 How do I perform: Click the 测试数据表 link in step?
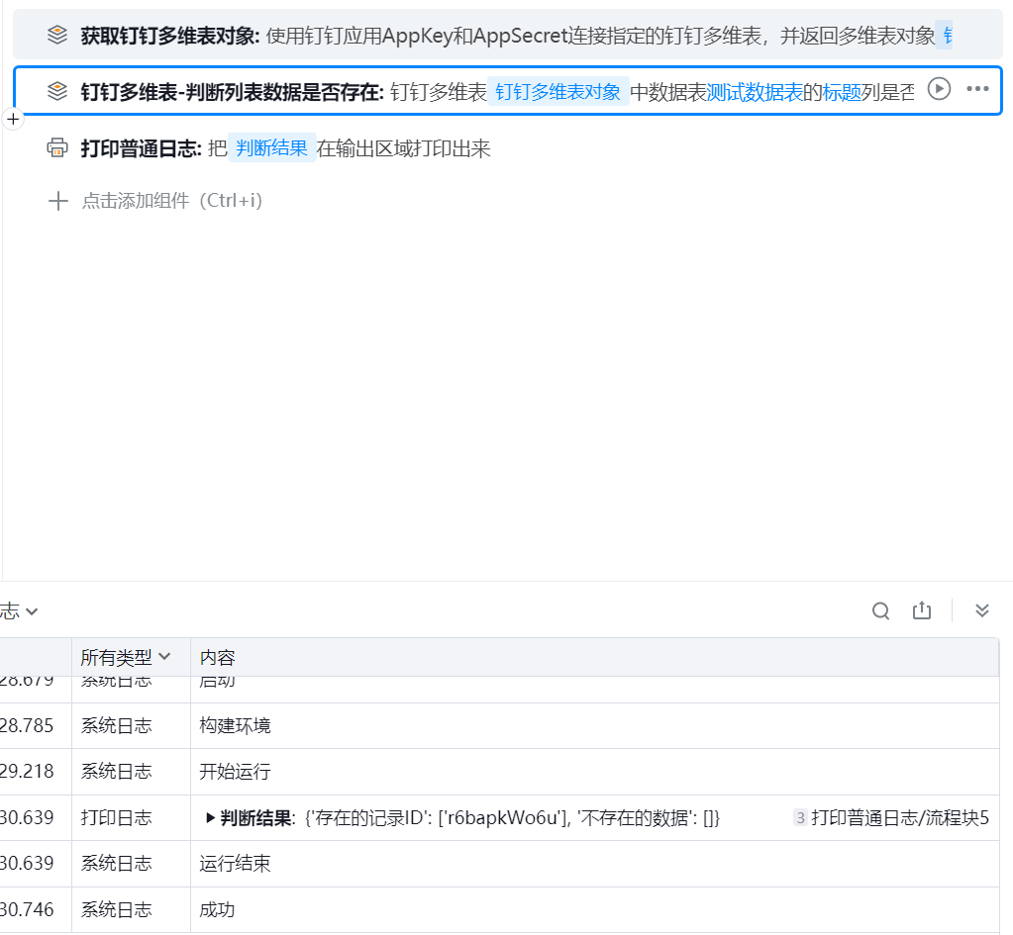pos(754,92)
